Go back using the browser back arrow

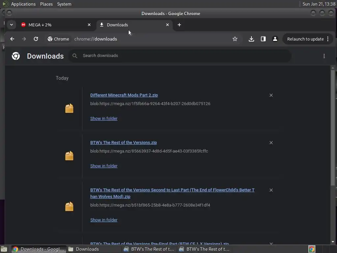coord(12,39)
